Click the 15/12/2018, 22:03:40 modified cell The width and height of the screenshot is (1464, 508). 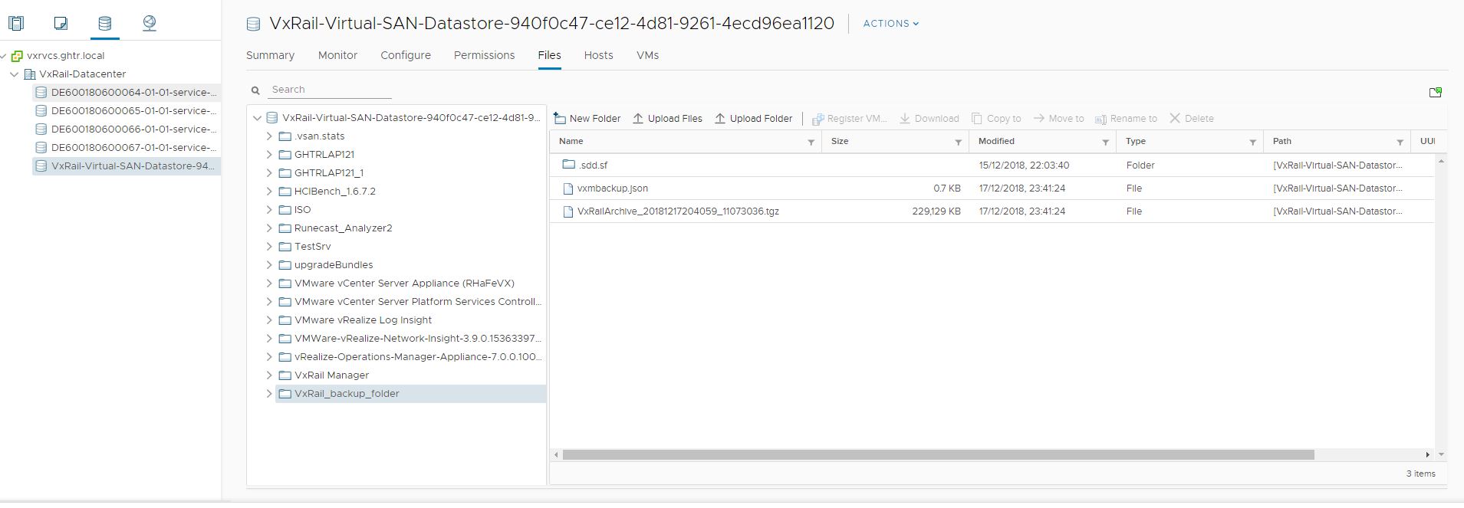click(x=1024, y=166)
